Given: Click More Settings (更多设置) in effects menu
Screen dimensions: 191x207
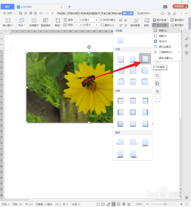Looking at the screenshot, I should [167, 58].
